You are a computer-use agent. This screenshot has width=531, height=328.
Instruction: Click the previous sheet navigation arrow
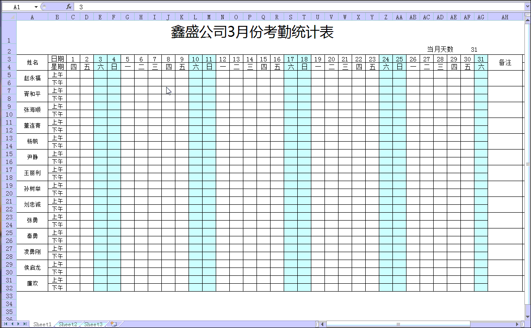12,324
